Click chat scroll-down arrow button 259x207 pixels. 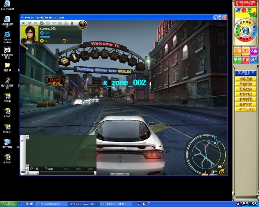coord(27,165)
